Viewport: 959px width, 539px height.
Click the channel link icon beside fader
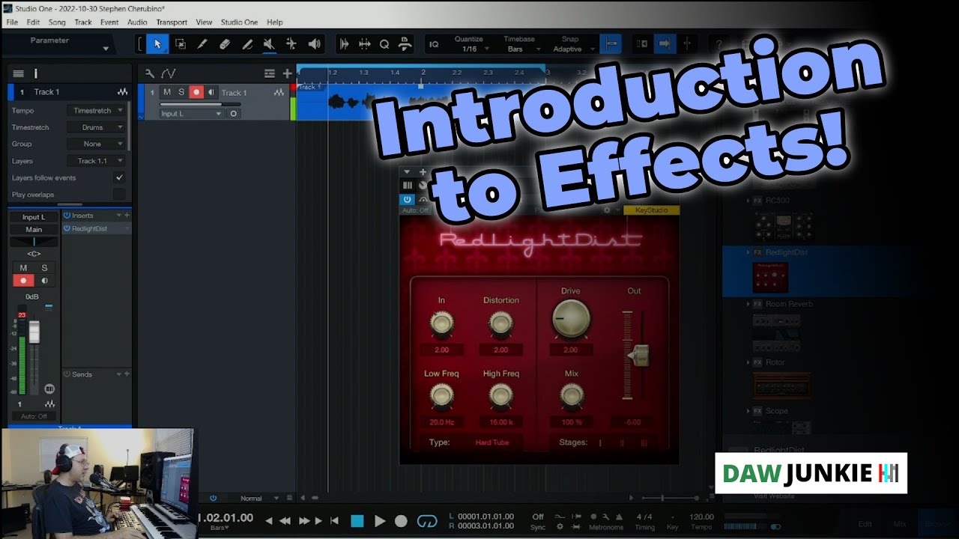pos(49,389)
